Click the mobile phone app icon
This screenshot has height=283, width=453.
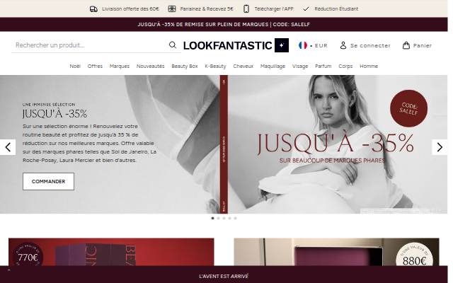(x=246, y=9)
